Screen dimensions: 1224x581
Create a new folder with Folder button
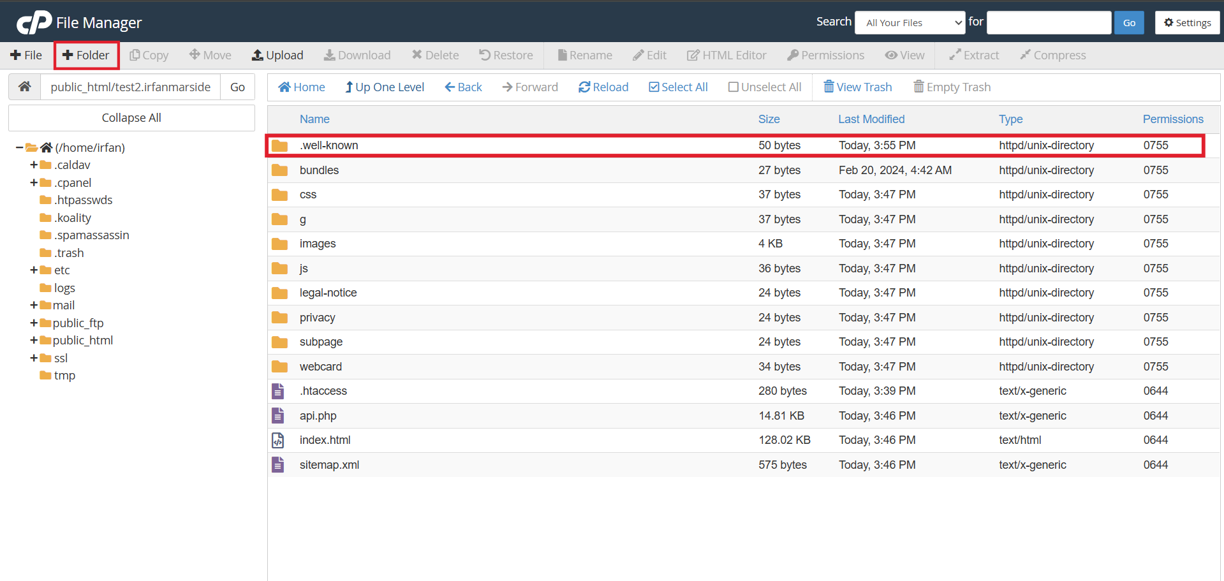(x=86, y=55)
